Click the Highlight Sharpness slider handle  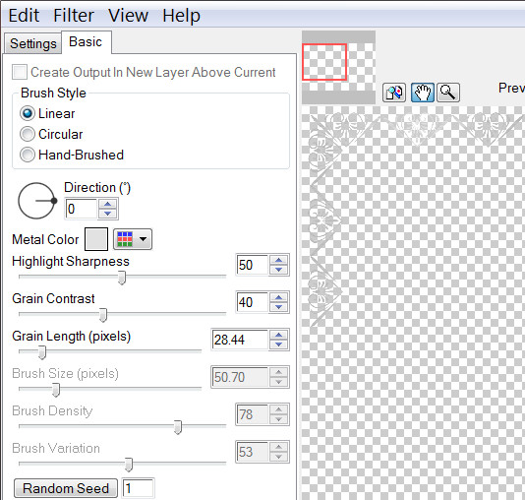(x=122, y=278)
